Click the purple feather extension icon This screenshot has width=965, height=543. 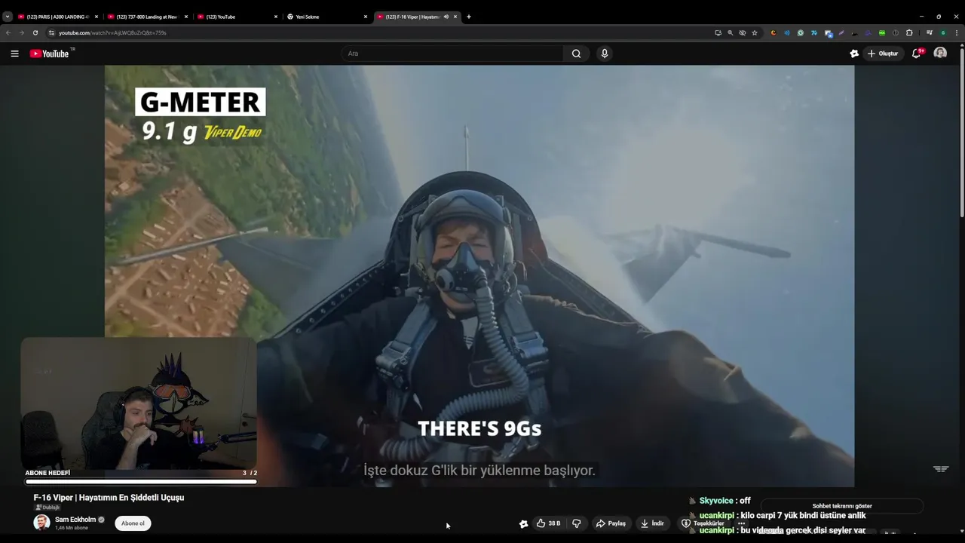[841, 33]
